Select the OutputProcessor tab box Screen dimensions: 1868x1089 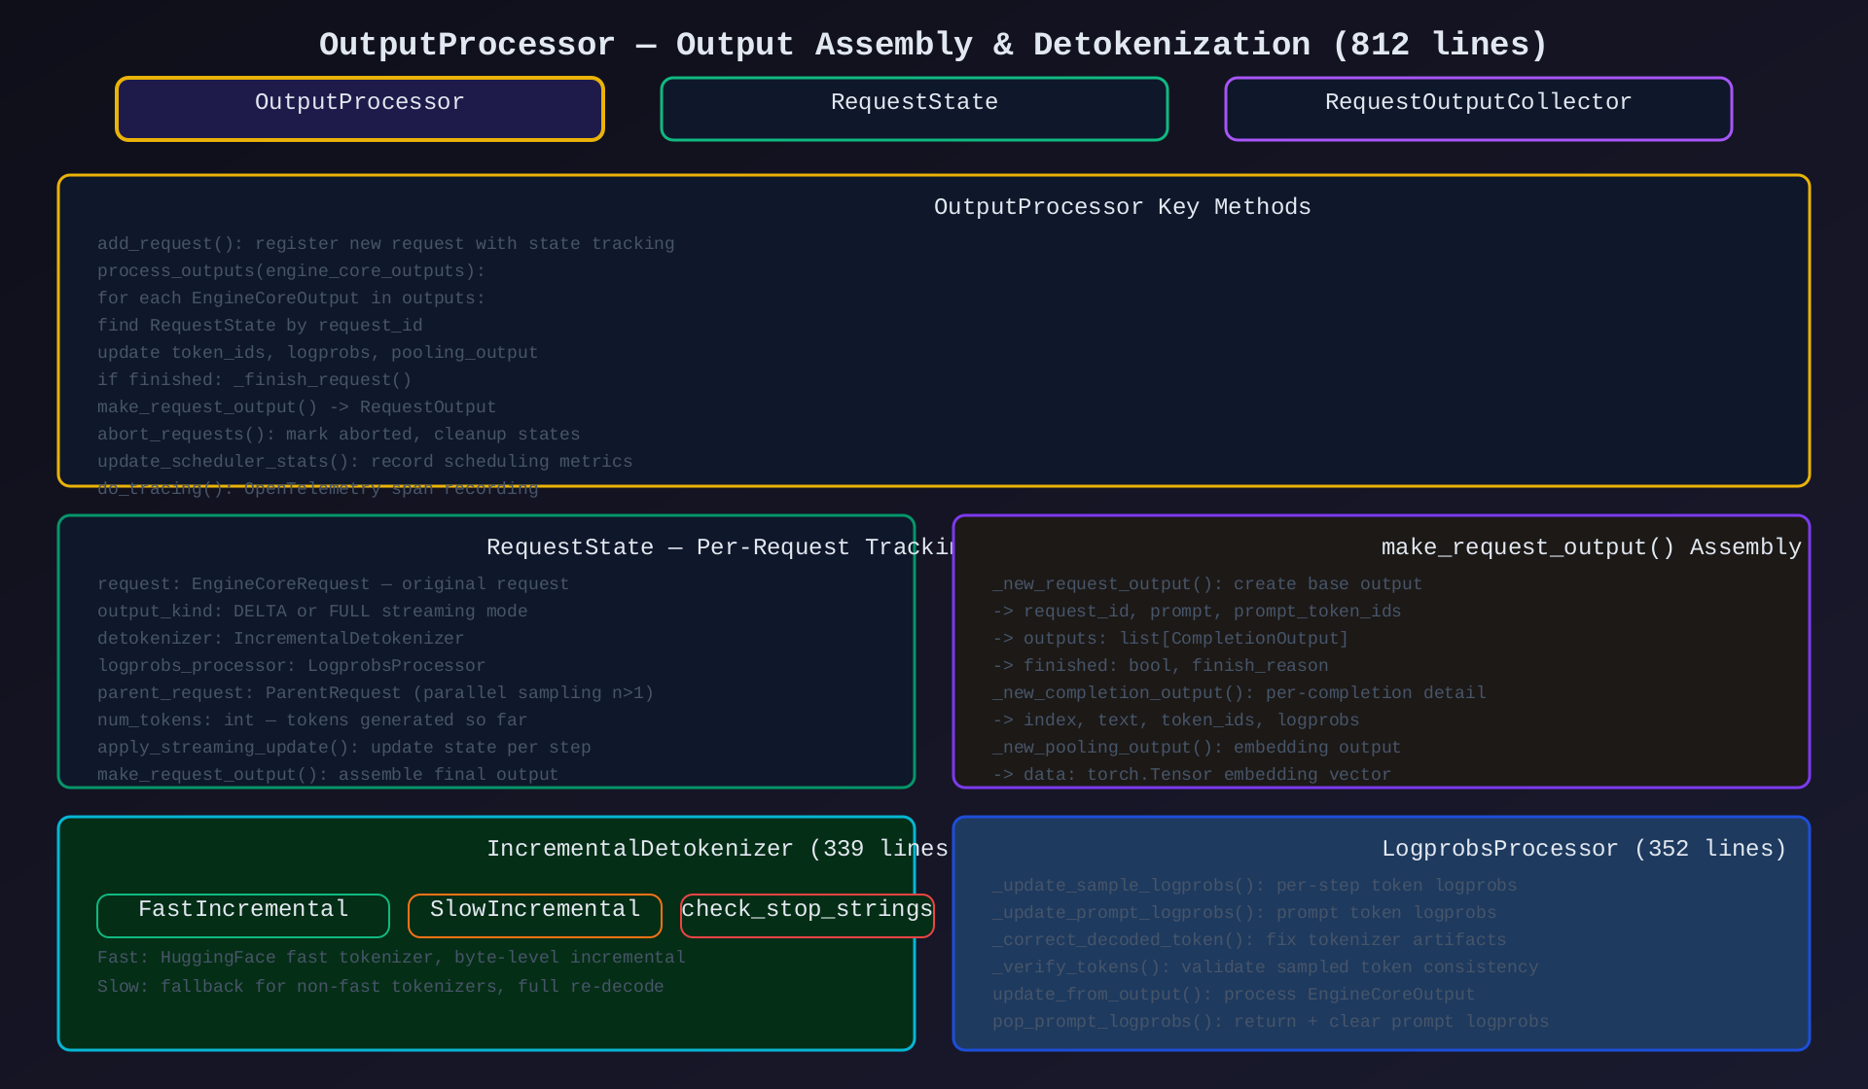(x=360, y=109)
